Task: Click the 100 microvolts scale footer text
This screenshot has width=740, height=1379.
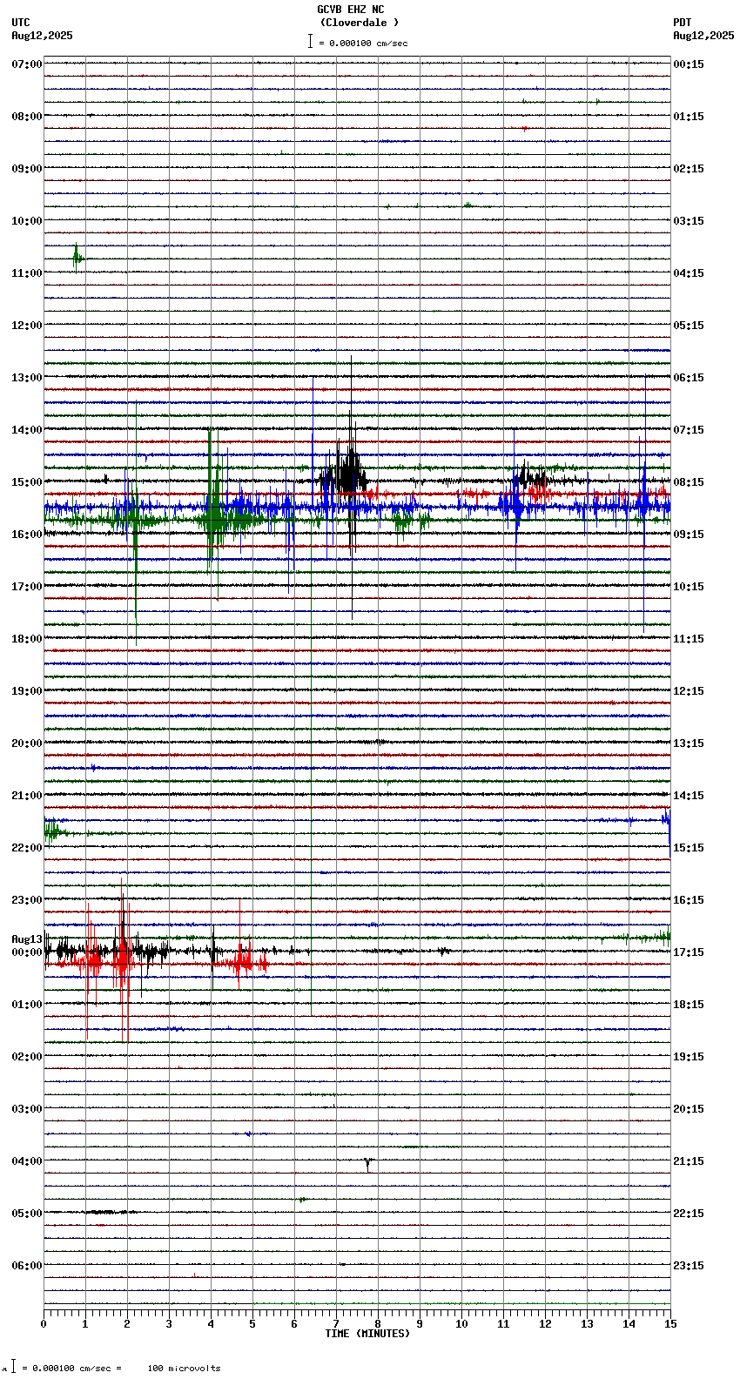Action: [x=184, y=1369]
